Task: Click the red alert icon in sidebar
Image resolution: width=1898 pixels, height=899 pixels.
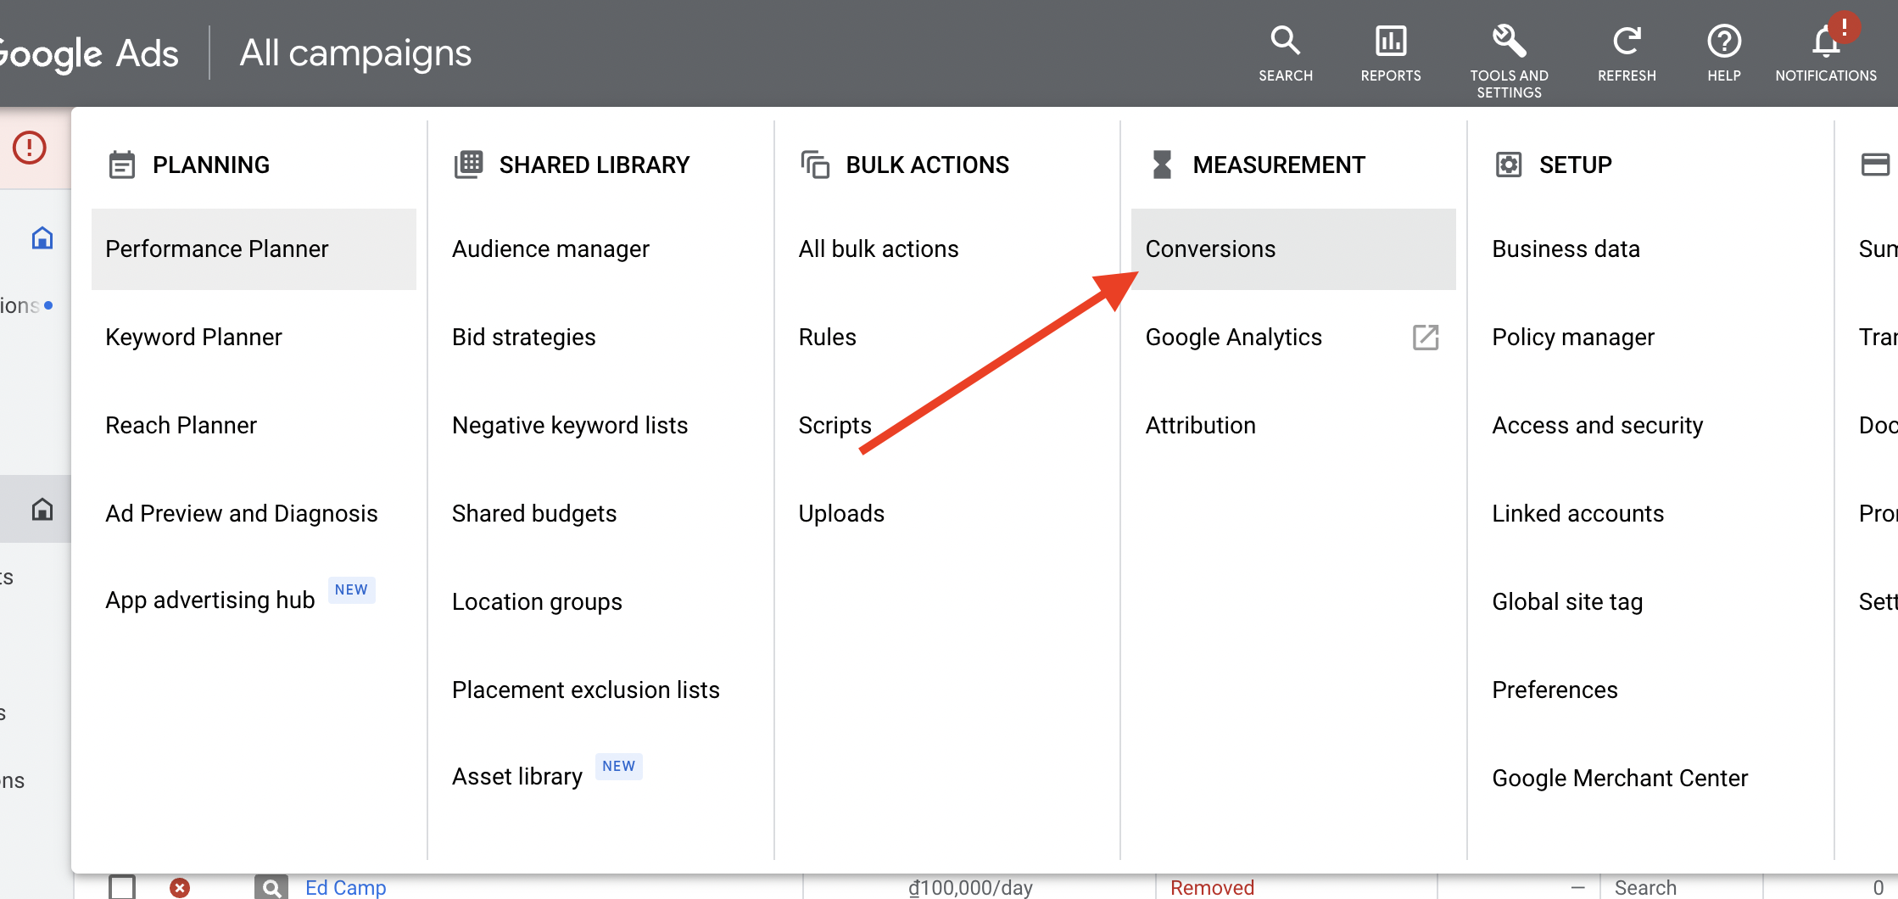Action: coord(29,148)
